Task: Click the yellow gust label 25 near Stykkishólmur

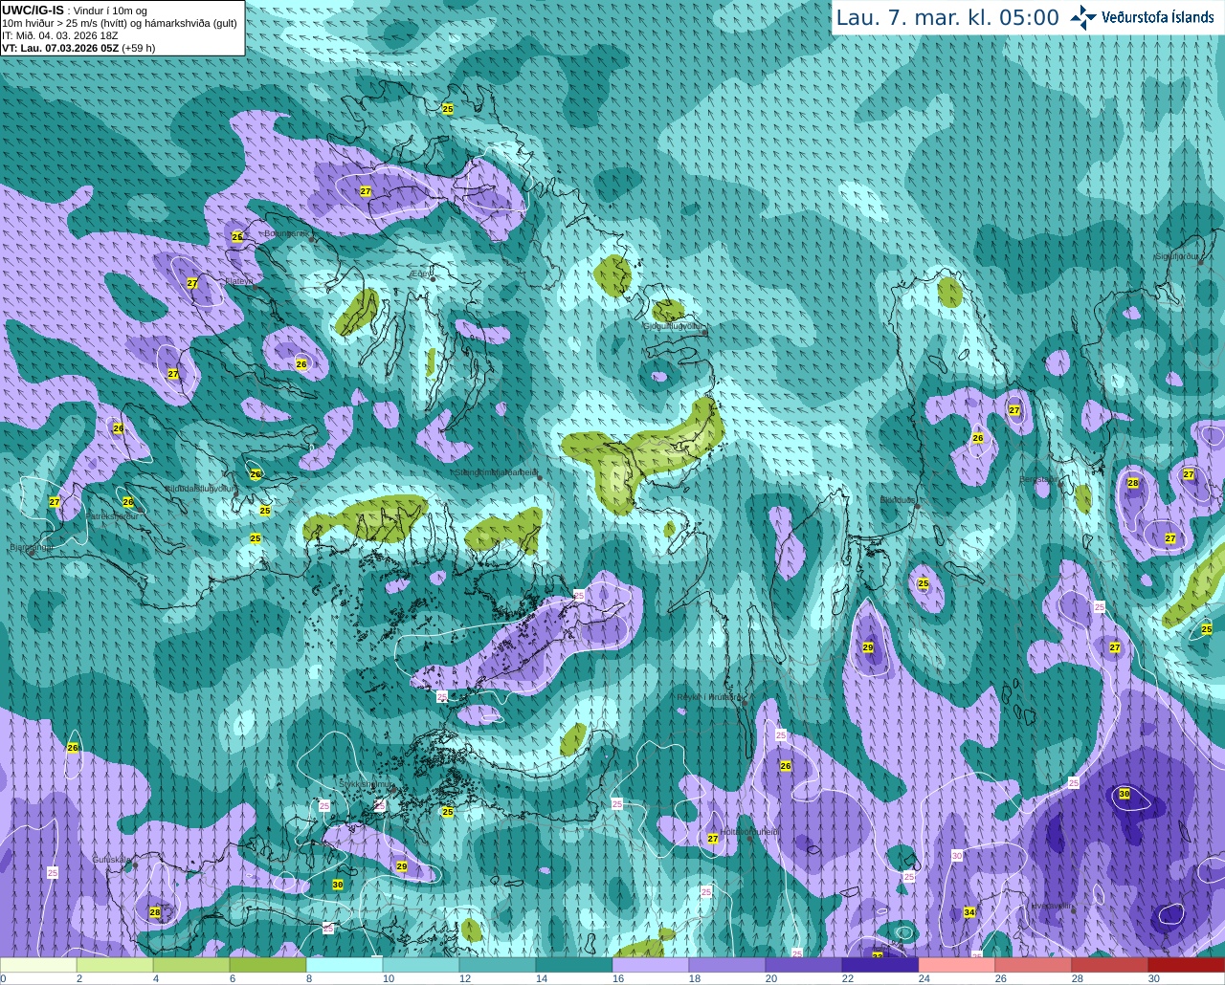Action: coord(448,812)
